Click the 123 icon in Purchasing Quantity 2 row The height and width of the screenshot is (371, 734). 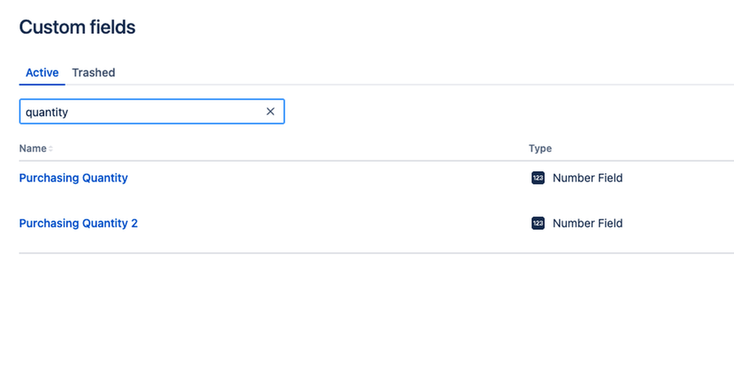point(538,224)
